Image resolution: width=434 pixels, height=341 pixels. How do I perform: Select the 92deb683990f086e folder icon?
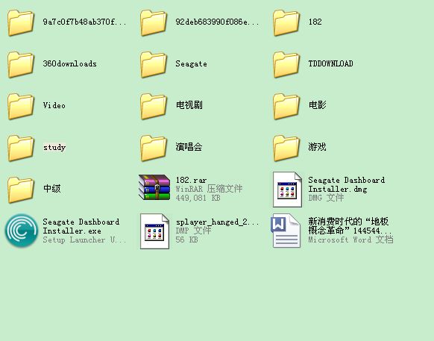tap(154, 22)
